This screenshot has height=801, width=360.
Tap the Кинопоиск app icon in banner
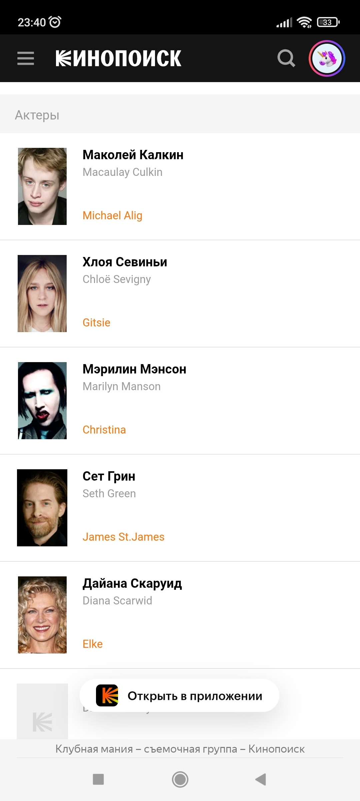pos(107,696)
